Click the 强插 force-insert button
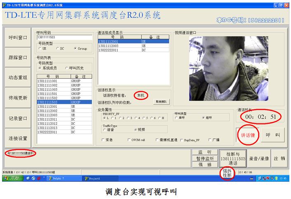The width and height of the screenshot is (291, 199). (x=205, y=164)
